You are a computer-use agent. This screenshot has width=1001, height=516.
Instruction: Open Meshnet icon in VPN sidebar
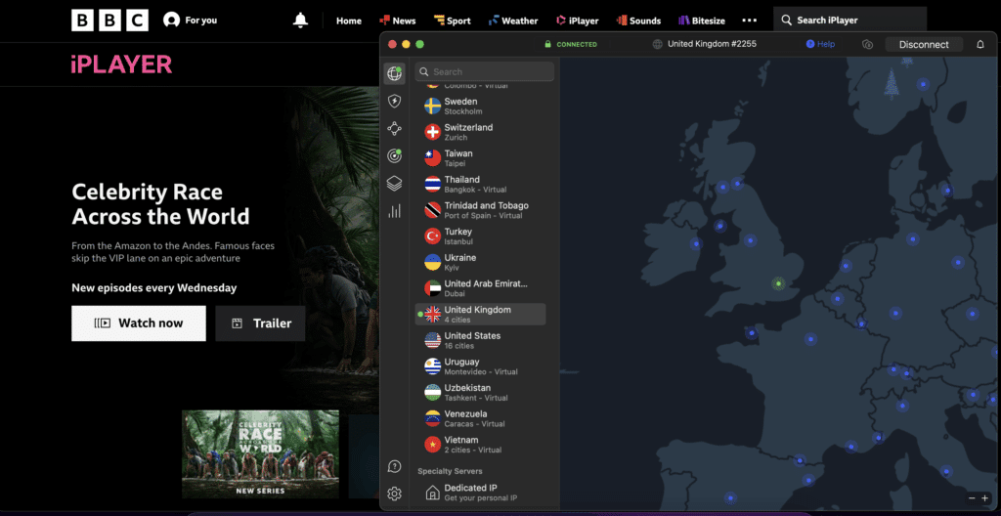point(394,128)
